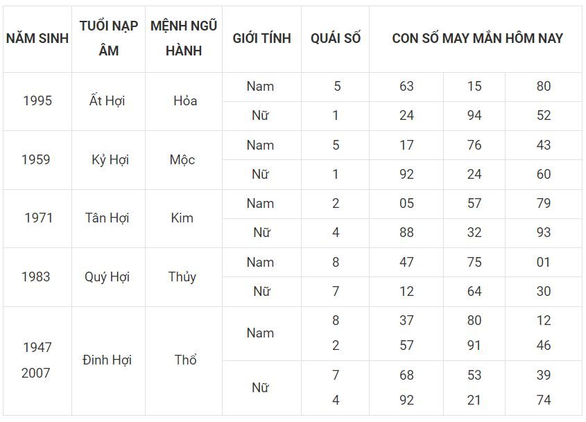Select the TUỔI NẠP ÂM header cell
586x422 pixels.
point(108,39)
